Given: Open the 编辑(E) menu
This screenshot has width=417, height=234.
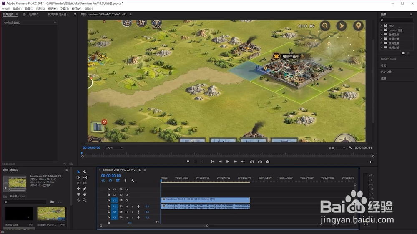Looking at the screenshot, I should (17, 9).
